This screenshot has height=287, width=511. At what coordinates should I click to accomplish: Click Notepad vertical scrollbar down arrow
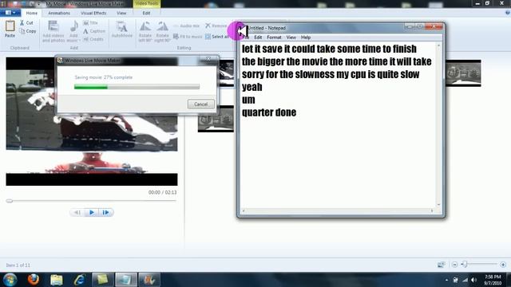coord(438,205)
